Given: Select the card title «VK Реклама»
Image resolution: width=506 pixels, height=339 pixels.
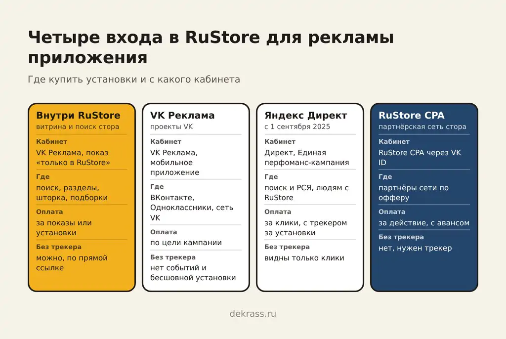Looking at the screenshot, I should pos(182,115).
